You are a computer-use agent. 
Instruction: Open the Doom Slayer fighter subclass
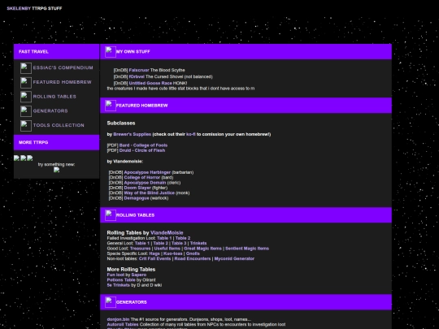(137, 188)
